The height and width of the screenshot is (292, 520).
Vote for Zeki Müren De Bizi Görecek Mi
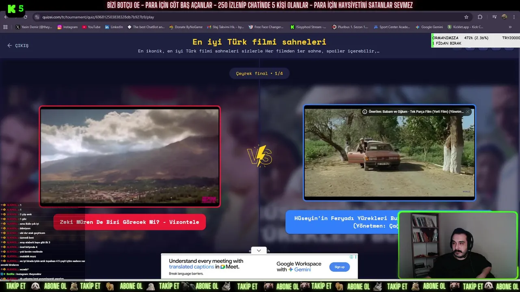[x=130, y=222]
